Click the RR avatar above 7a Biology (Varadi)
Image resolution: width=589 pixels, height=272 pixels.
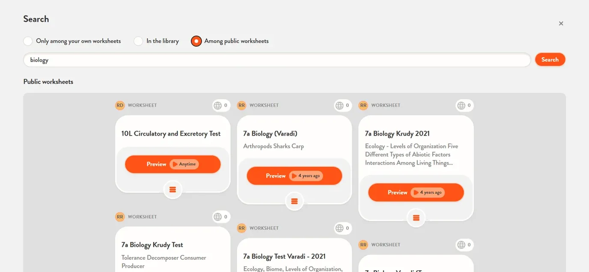[241, 105]
